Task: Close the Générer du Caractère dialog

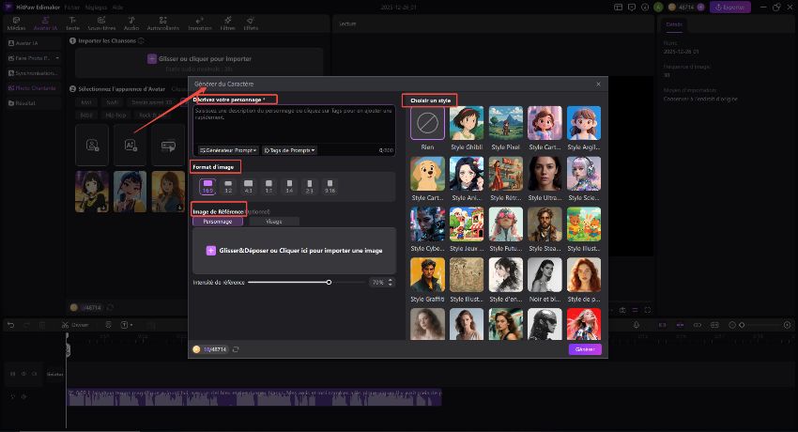Action: tap(599, 84)
